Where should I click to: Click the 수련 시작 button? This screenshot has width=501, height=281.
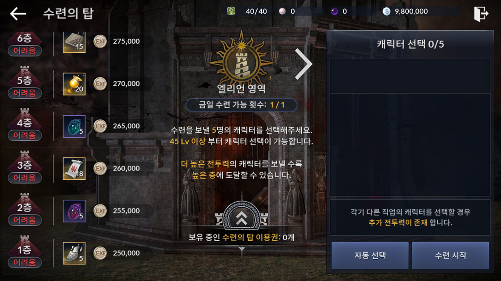[x=450, y=255]
